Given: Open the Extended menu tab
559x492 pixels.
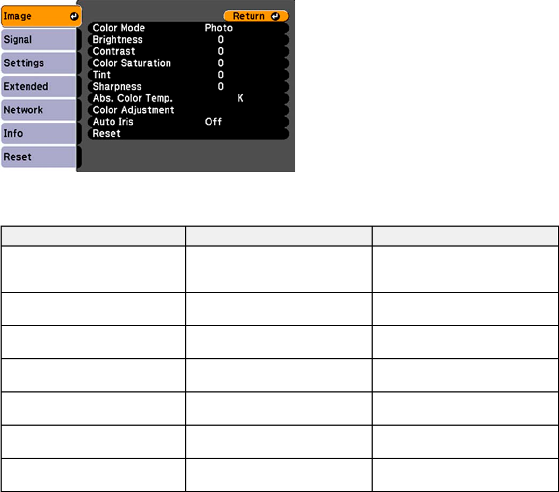Looking at the screenshot, I should coord(39,87).
